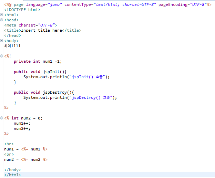The image size is (215, 178).
Task: Click the pageEncoding="UTF-8" attribute
Action: [x=183, y=4]
